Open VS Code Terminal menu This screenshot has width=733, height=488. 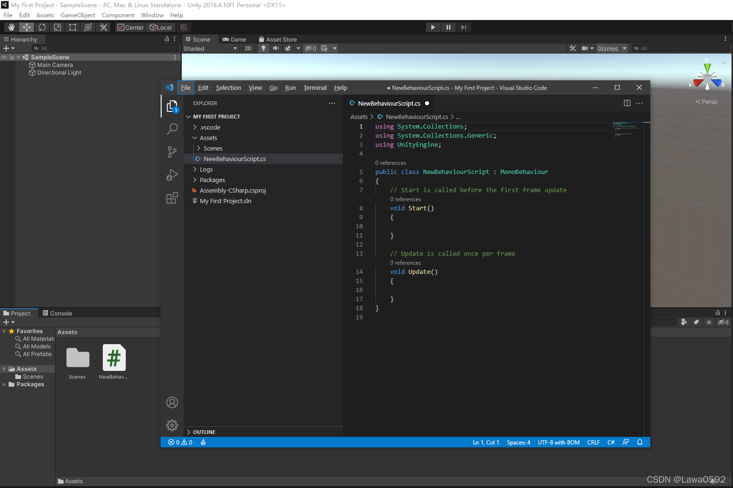click(315, 87)
